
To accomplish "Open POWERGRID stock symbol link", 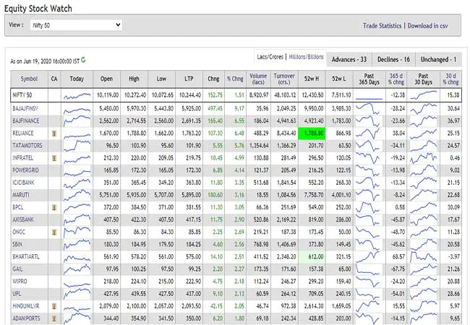I will click(x=25, y=170).
